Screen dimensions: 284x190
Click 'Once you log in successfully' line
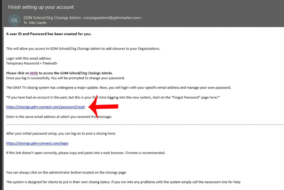point(65,78)
